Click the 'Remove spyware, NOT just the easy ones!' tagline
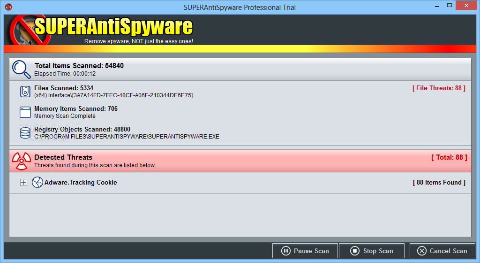This screenshot has width=480, height=263. click(x=139, y=41)
